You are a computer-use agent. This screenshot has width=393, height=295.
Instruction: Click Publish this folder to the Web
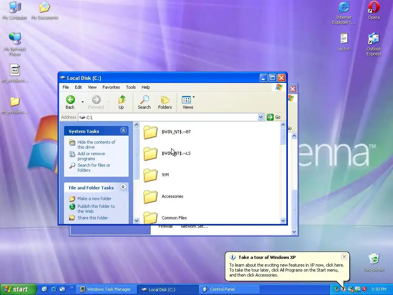(96, 209)
